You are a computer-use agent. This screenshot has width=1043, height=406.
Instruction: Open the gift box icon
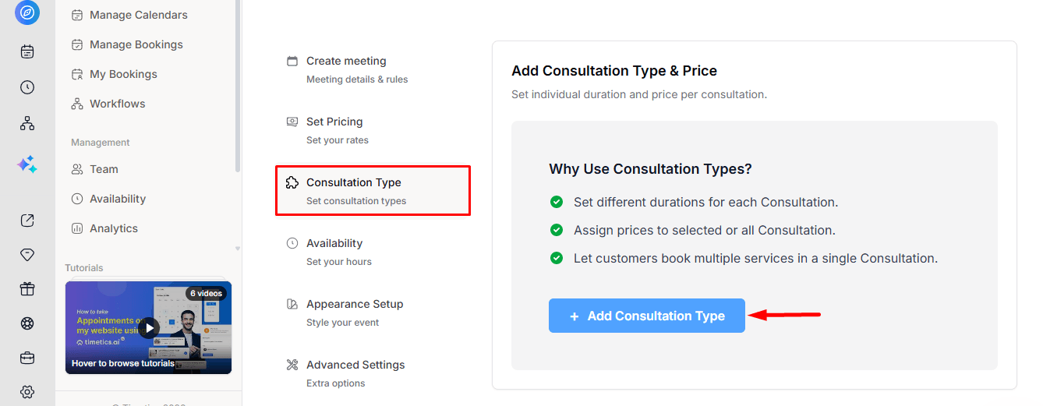27,289
